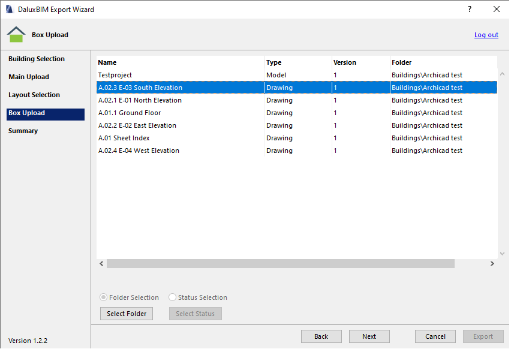The image size is (511, 349).
Task: Click the Next button
Action: tap(369, 336)
